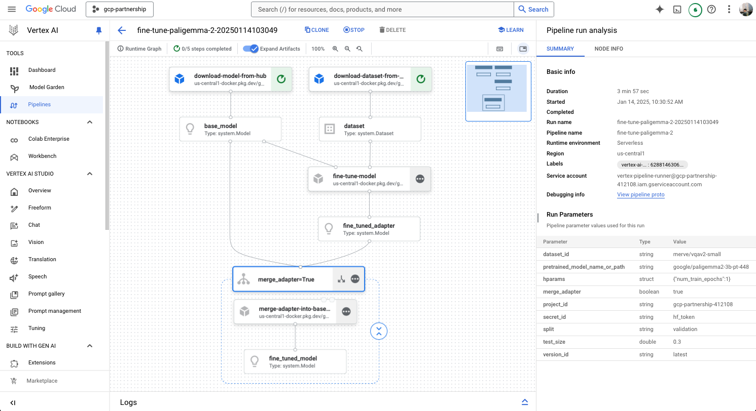Expand the Logs panel chevron
Screen dimensions: 756x411
click(525, 402)
